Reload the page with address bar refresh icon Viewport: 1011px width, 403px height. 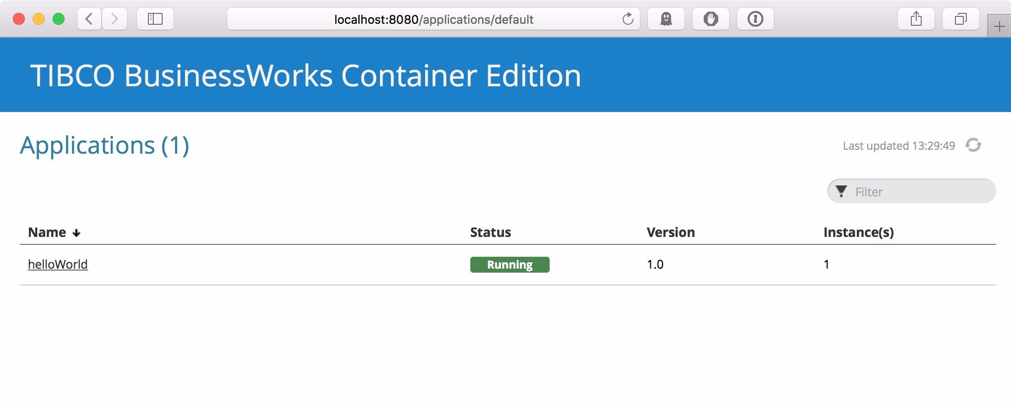pos(628,19)
